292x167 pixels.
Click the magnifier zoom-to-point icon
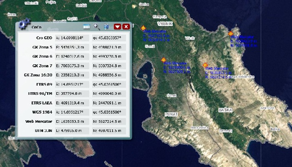[x=97, y=27]
